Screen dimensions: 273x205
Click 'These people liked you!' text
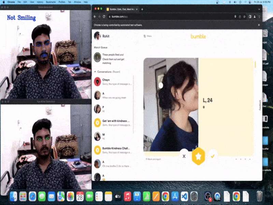[x=113, y=55]
